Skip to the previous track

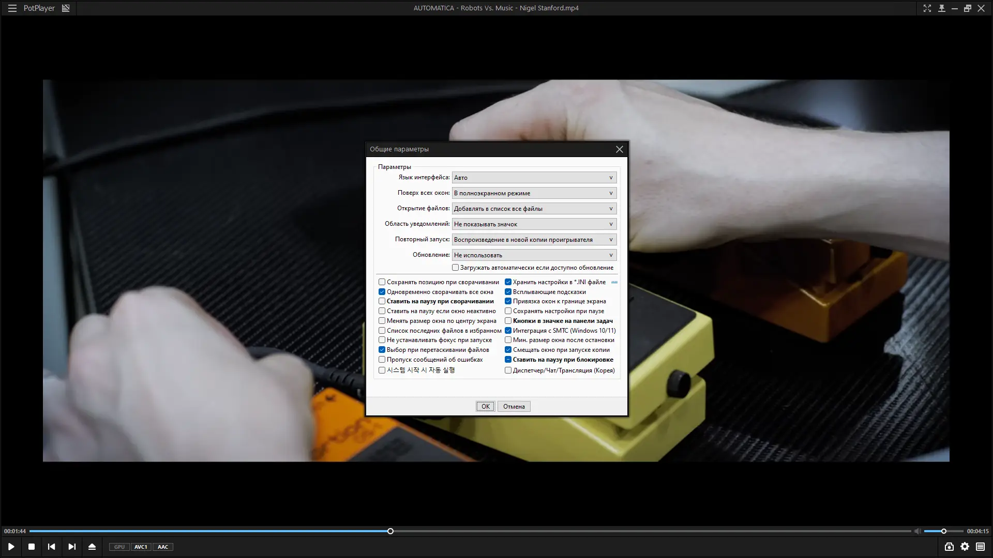pos(51,547)
